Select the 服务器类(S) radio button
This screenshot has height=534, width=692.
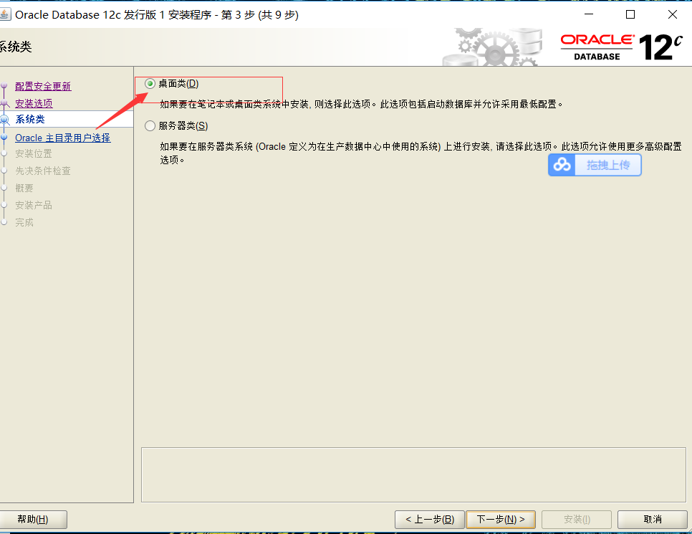coord(150,126)
